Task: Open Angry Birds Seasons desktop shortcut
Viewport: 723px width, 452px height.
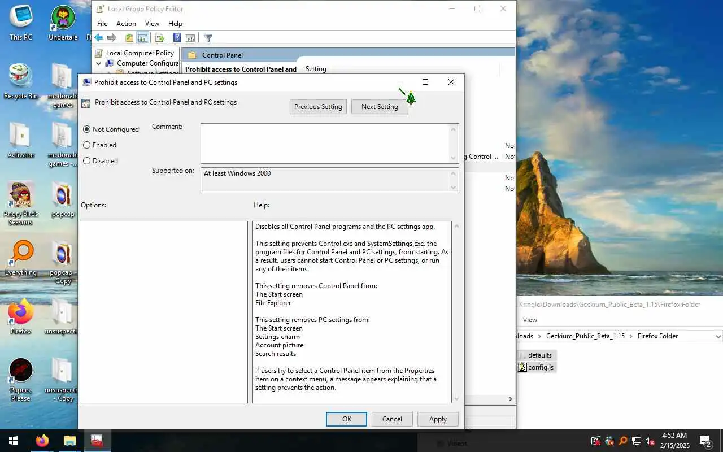Action: [21, 203]
